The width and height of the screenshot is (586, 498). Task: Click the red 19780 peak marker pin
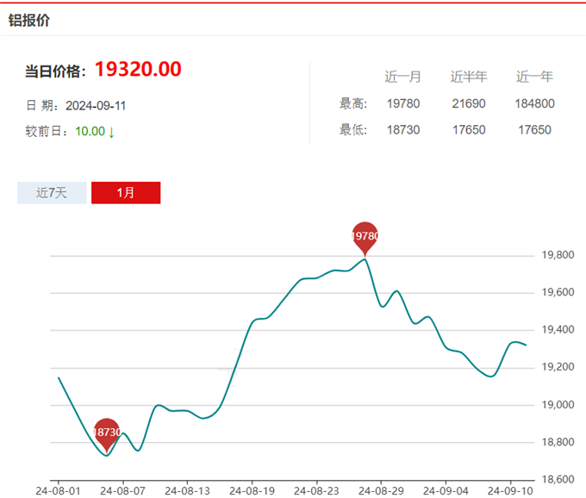tap(365, 235)
